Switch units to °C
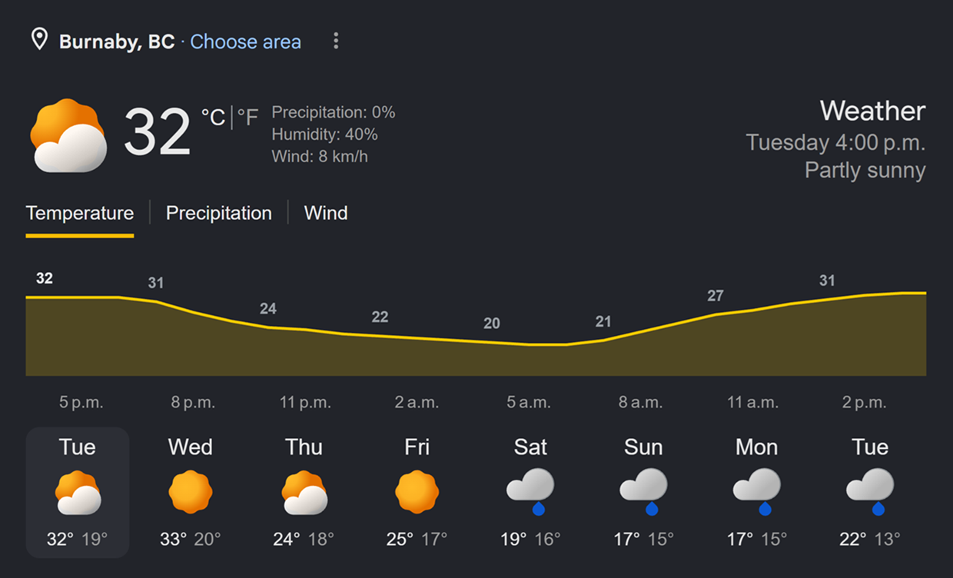The width and height of the screenshot is (953, 578). (x=213, y=117)
